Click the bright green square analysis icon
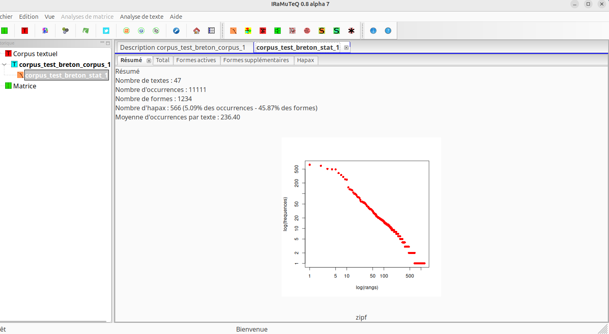The image size is (609, 334). coord(278,31)
